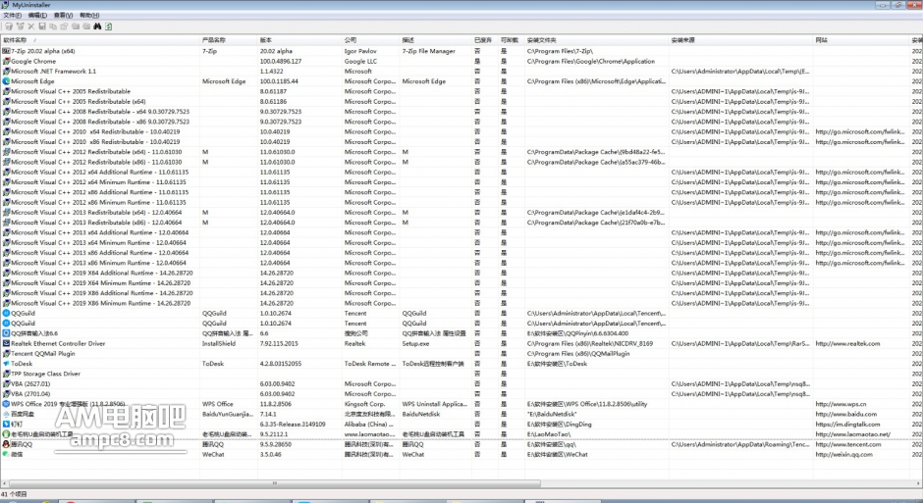Viewport: 923px width, 503px height.
Task: Click version cell 100.0.4896.127
Action: [281, 61]
